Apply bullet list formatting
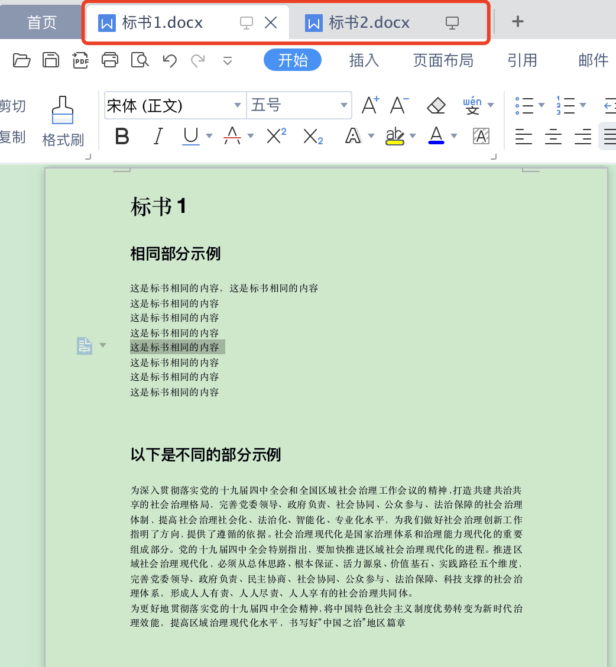The height and width of the screenshot is (667, 616). coord(524,105)
